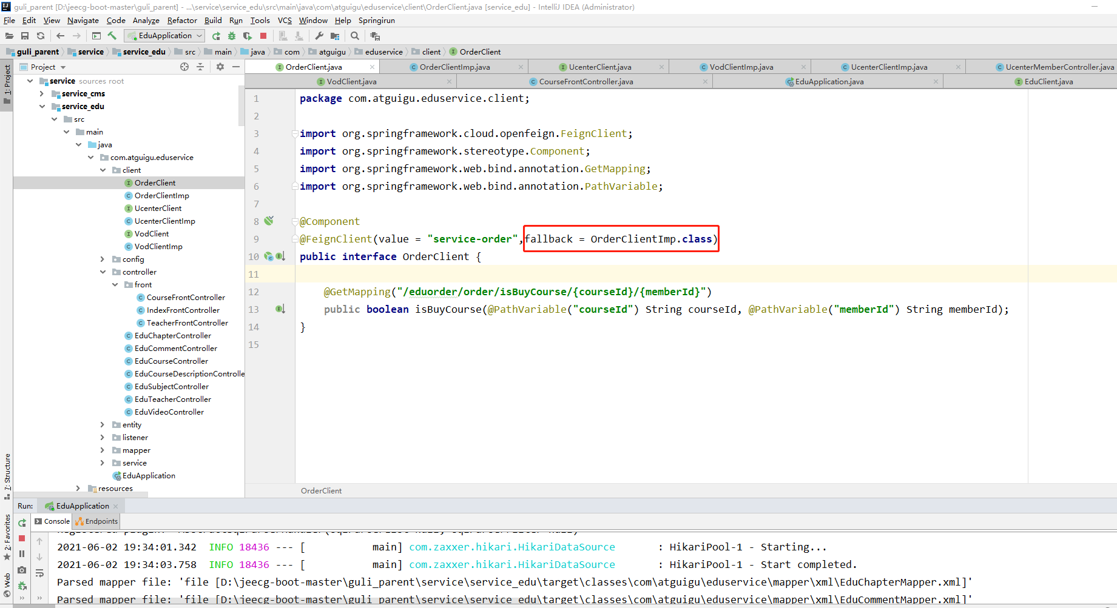This screenshot has width=1117, height=608.
Task: Hide the Project tool window with minimize icon
Action: (236, 67)
